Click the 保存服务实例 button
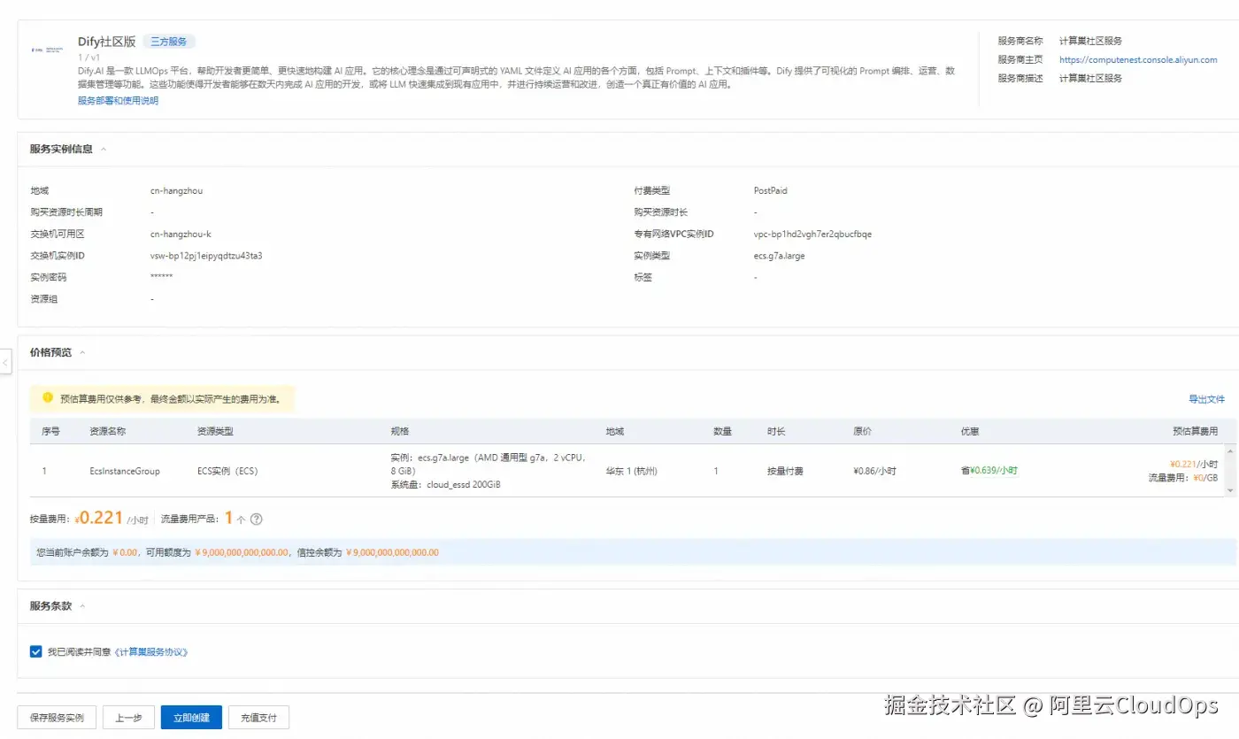Viewport: 1239px width, 739px height. 57,717
